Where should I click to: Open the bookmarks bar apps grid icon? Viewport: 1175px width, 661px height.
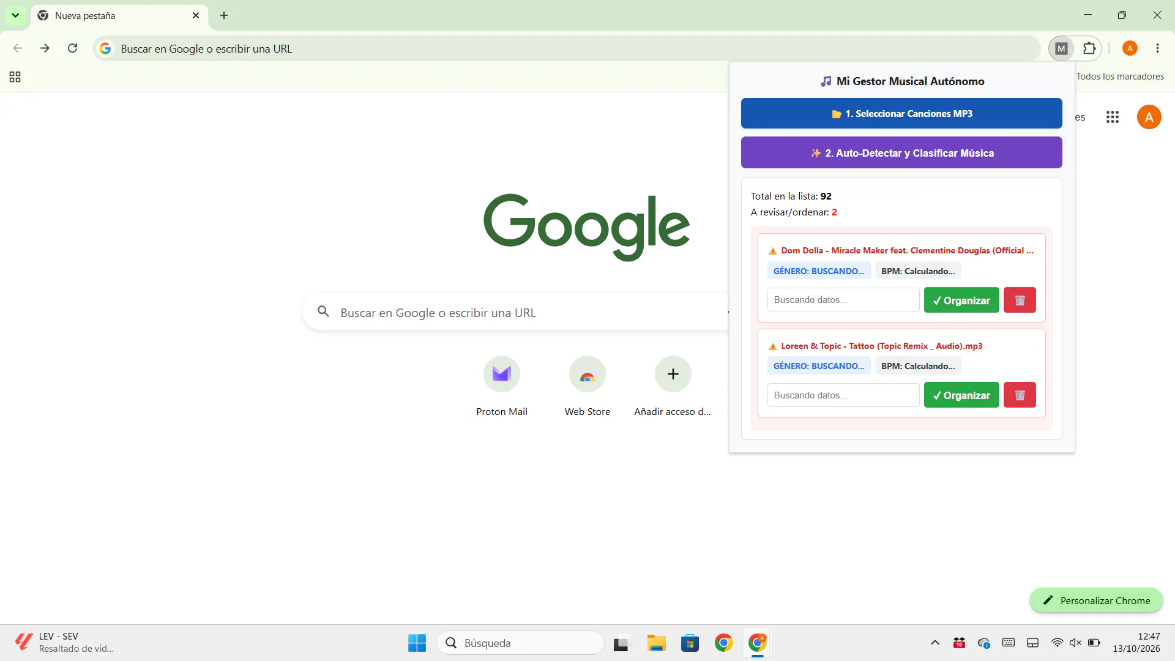15,77
